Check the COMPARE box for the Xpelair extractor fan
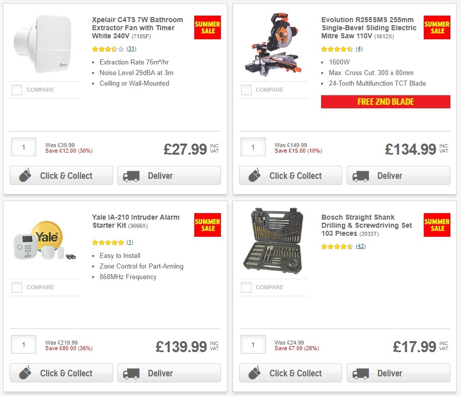Screen dimensions: 461x396 [x=17, y=90]
